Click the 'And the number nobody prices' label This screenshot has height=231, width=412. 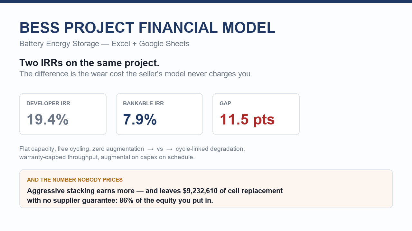pos(75,180)
